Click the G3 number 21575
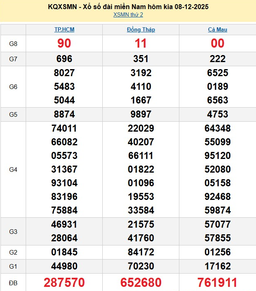Screen dimensions: 256x291 141,224
